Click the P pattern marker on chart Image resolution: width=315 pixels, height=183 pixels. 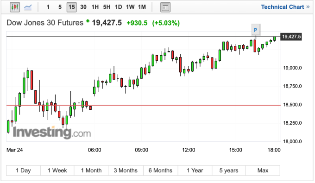pyautogui.click(x=255, y=30)
